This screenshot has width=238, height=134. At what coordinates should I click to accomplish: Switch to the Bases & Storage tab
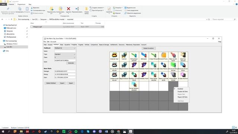(104, 45)
